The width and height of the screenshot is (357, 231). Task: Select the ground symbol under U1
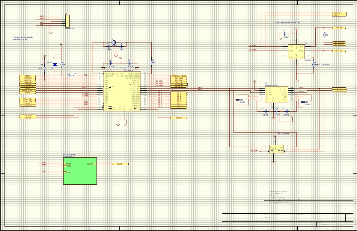point(296,81)
